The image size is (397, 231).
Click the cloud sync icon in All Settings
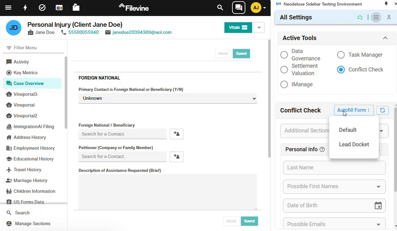point(360,18)
